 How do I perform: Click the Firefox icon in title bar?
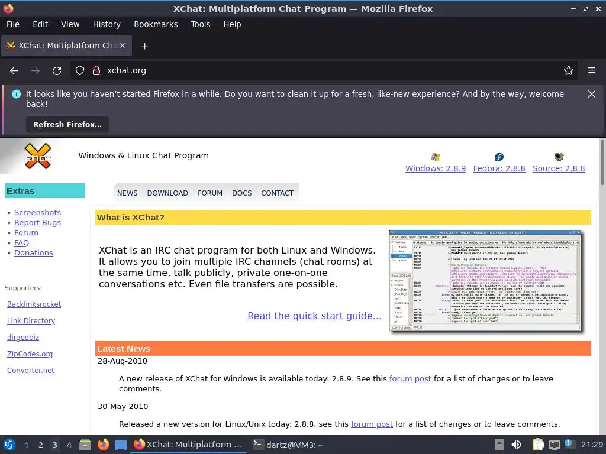tap(8, 8)
